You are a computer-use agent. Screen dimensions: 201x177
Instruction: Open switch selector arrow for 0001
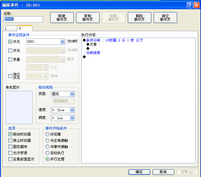point(62,42)
